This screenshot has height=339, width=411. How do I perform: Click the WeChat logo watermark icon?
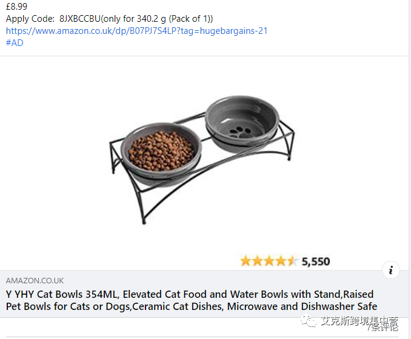(310, 323)
